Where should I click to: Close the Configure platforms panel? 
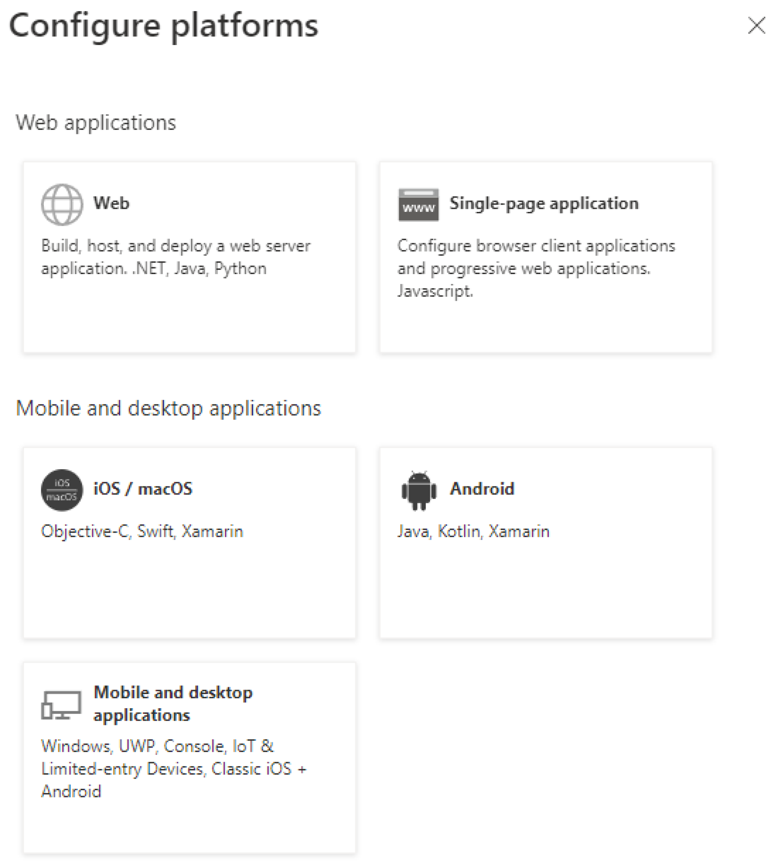(756, 25)
